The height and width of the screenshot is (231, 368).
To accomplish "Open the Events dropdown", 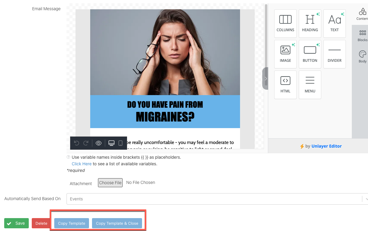I will coord(216,199).
